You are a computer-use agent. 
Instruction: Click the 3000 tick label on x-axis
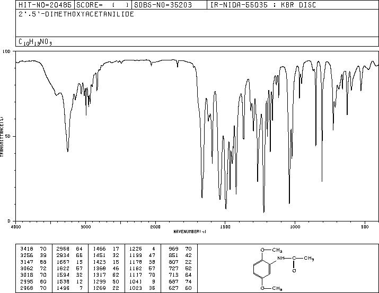coord(85,227)
